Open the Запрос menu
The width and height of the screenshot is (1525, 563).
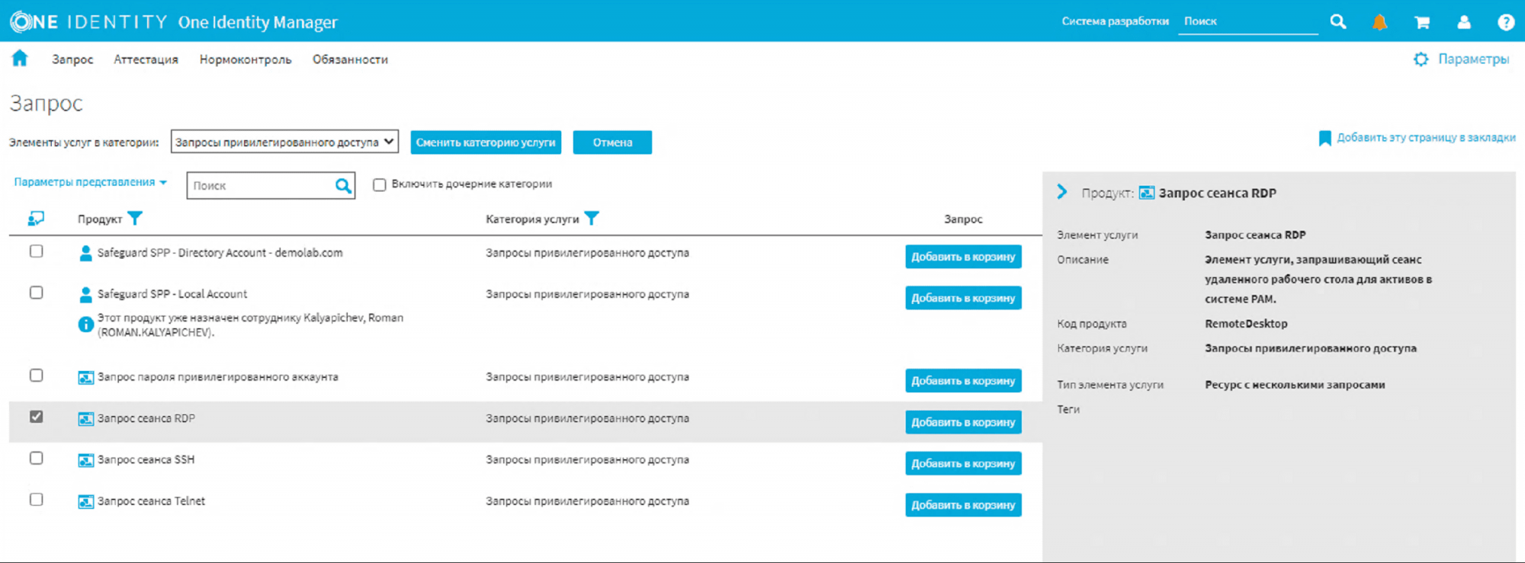tap(72, 59)
